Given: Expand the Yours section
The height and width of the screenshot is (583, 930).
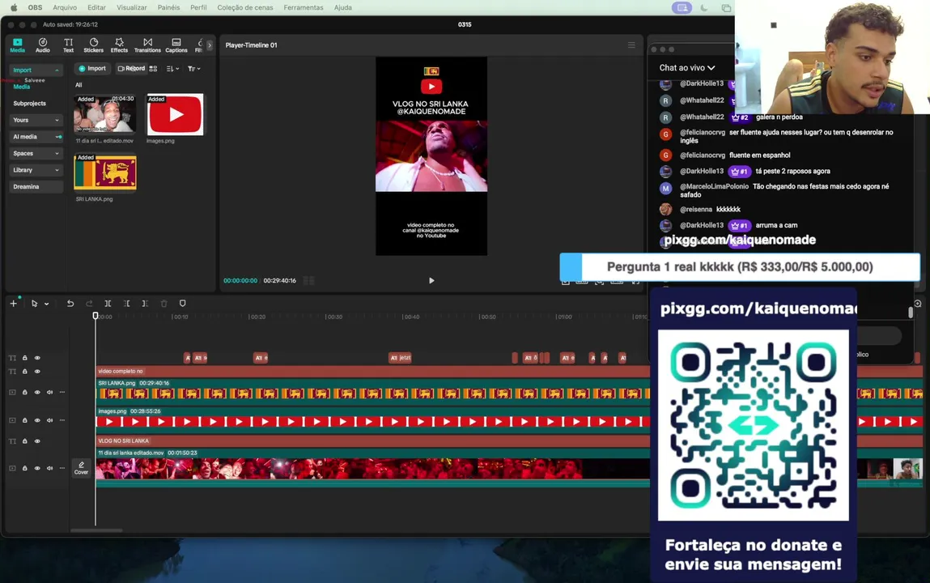Looking at the screenshot, I should 36,120.
